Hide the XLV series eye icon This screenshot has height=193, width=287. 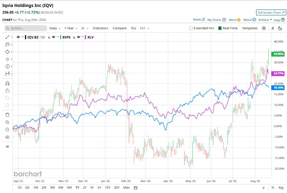point(78,37)
